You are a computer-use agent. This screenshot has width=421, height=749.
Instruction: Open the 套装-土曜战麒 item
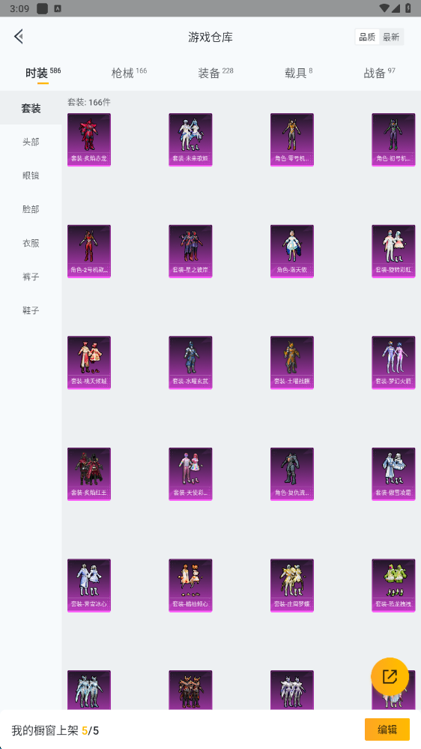(x=292, y=363)
